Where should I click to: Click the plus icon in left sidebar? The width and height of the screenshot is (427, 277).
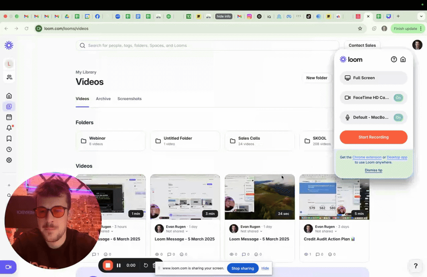coord(9,185)
